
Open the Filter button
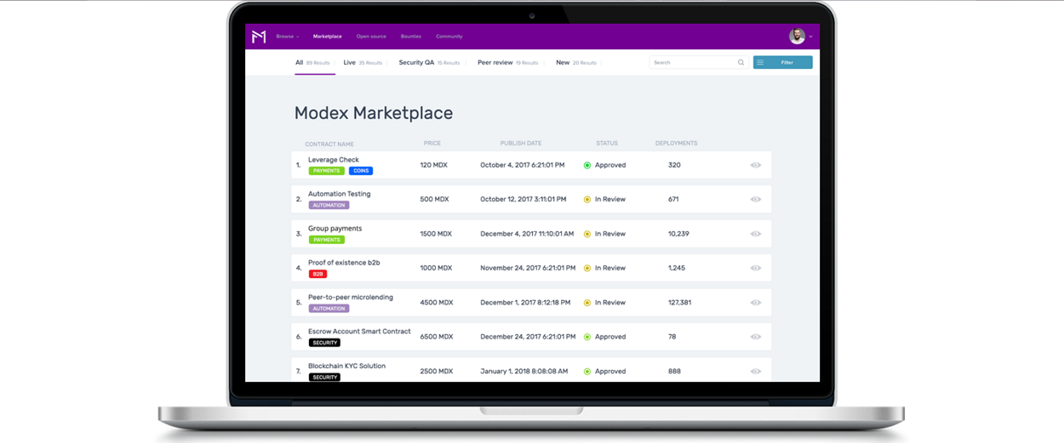point(783,62)
